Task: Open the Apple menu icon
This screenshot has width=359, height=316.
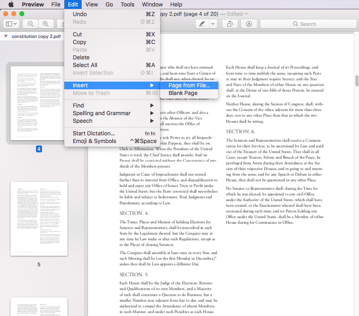Action: point(11,4)
